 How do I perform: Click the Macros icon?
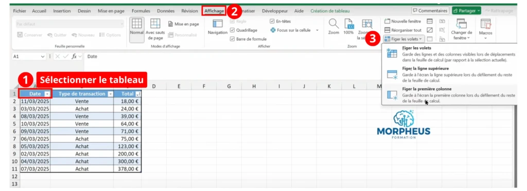tap(486, 24)
